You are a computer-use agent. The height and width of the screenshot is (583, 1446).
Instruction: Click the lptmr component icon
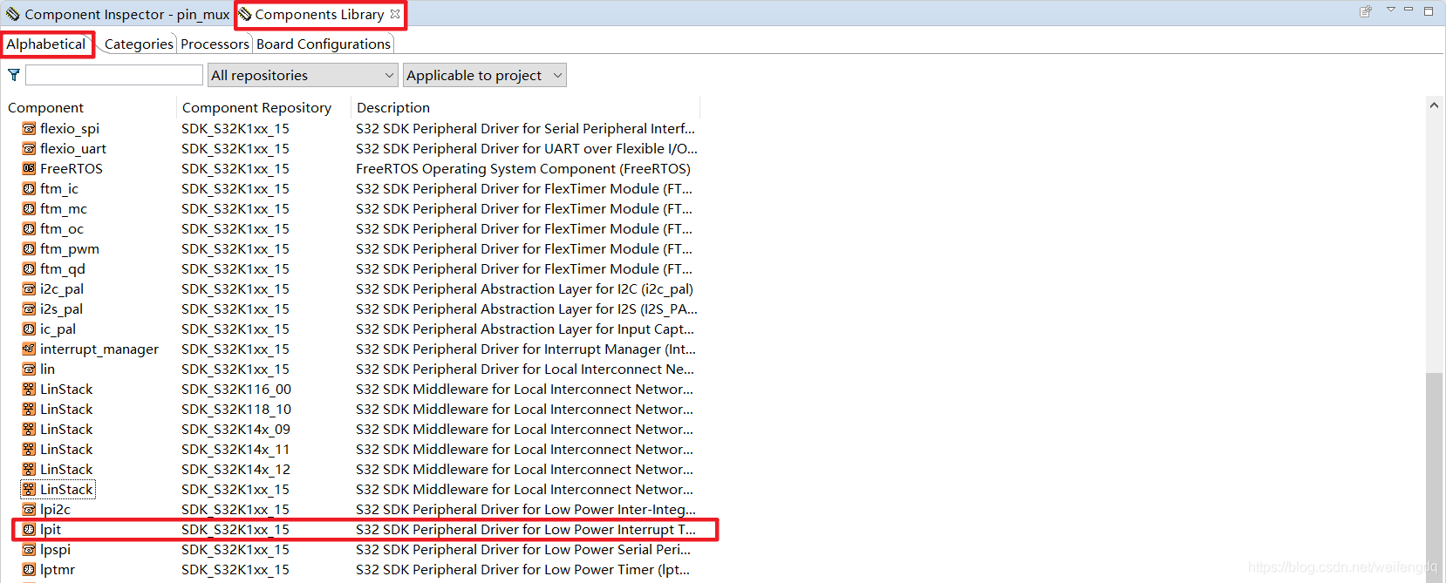pyautogui.click(x=29, y=570)
